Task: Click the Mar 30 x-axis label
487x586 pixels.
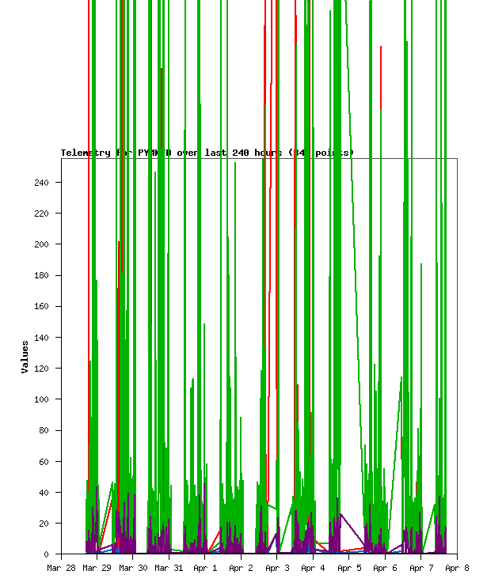Action: tap(133, 568)
